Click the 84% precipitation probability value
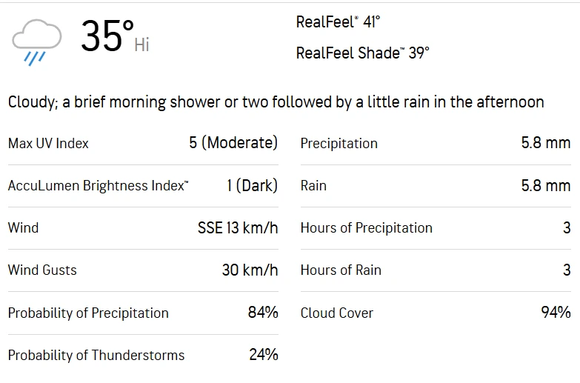580x383 pixels. coord(263,313)
